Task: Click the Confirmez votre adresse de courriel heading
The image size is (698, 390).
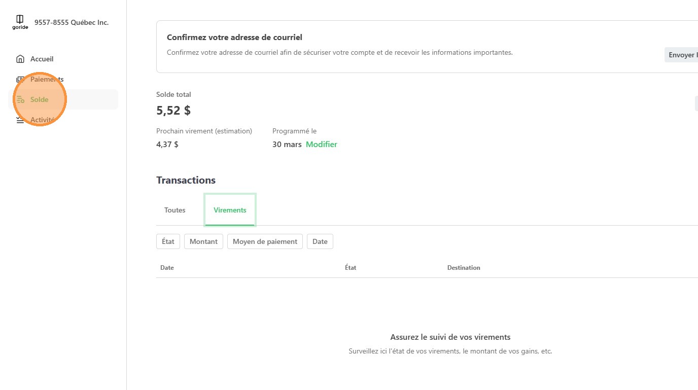Action: [234, 38]
